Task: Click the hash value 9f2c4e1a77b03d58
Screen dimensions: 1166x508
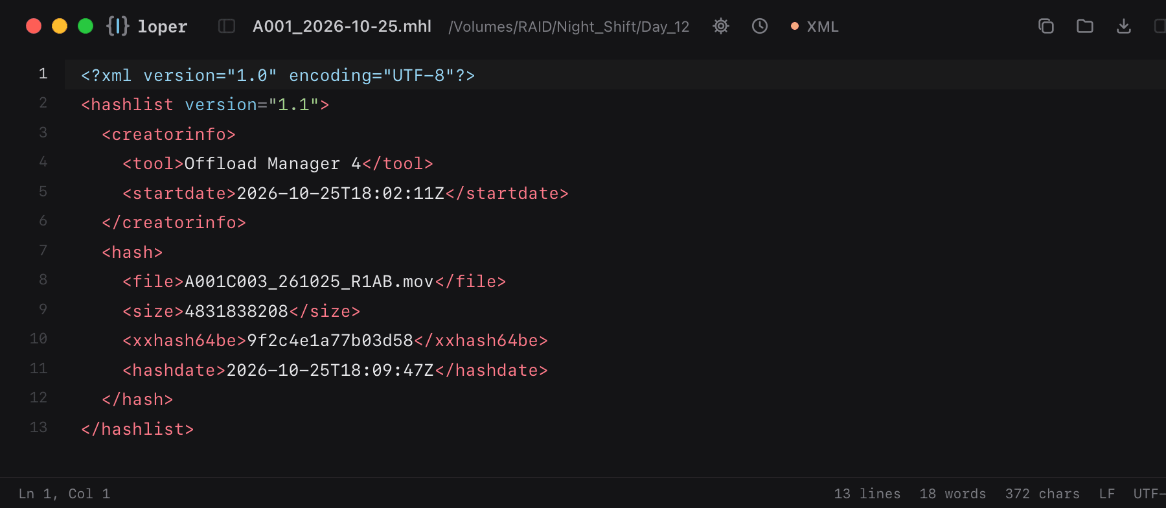Action: pos(330,340)
